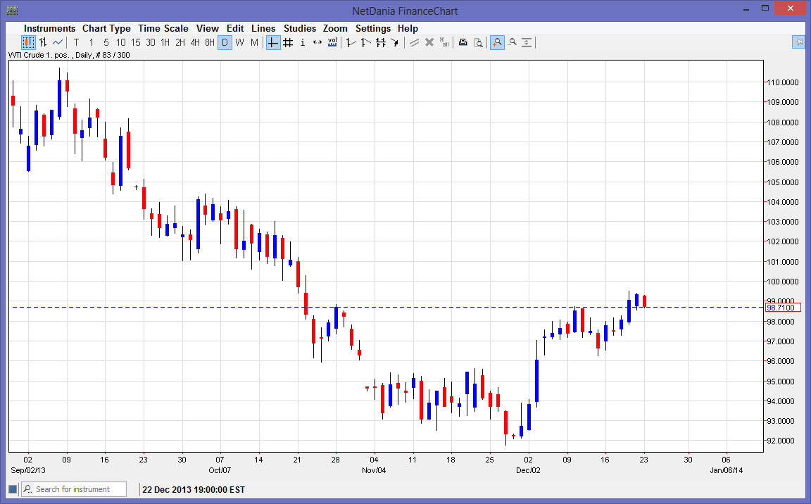This screenshot has height=504, width=811.
Task: Toggle the volume display icon
Action: [332, 42]
